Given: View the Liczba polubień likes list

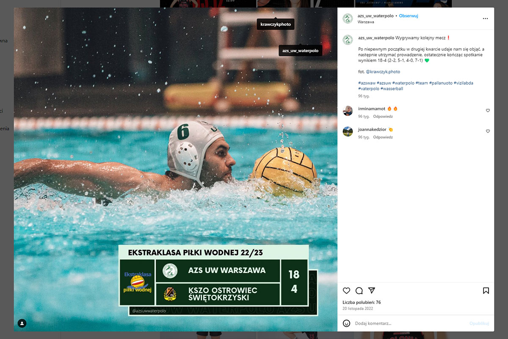Looking at the screenshot, I should pyautogui.click(x=362, y=303).
